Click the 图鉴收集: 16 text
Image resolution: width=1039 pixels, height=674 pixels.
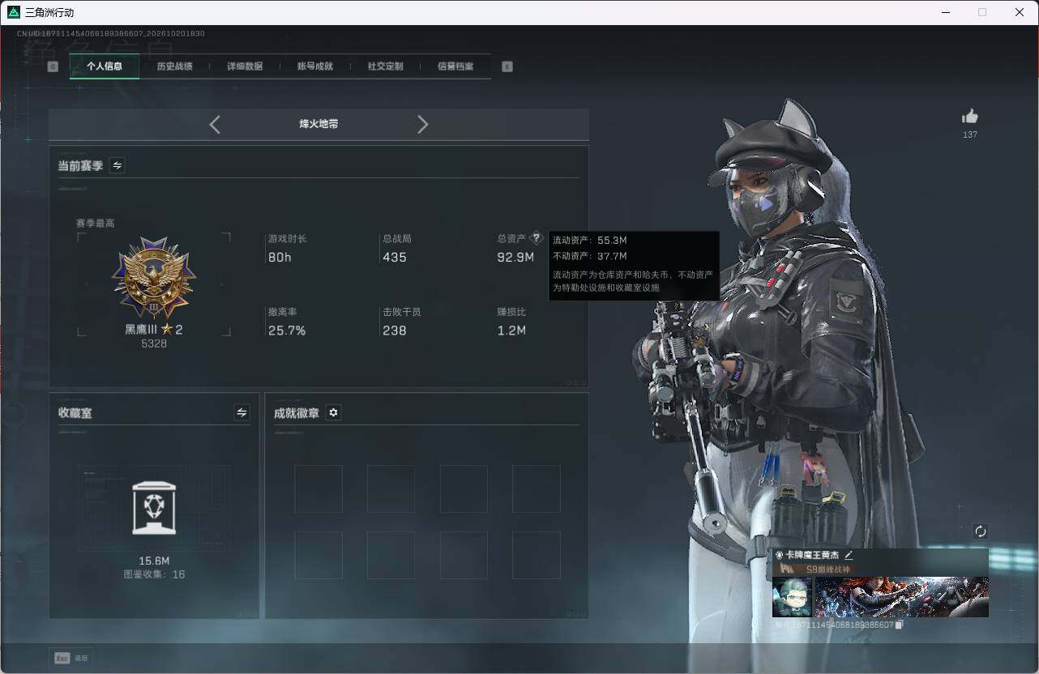pos(154,574)
